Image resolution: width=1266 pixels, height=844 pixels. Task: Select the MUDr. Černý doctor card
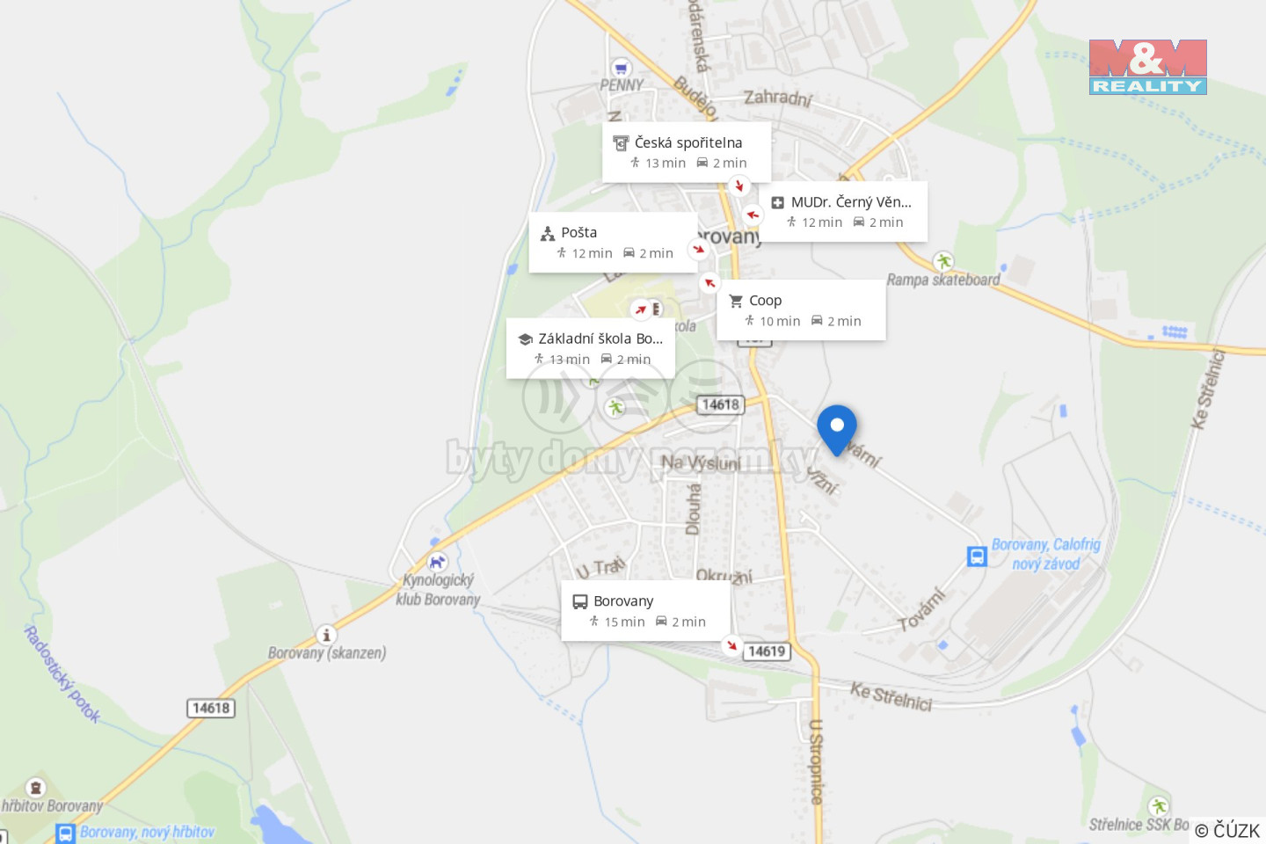[843, 211]
